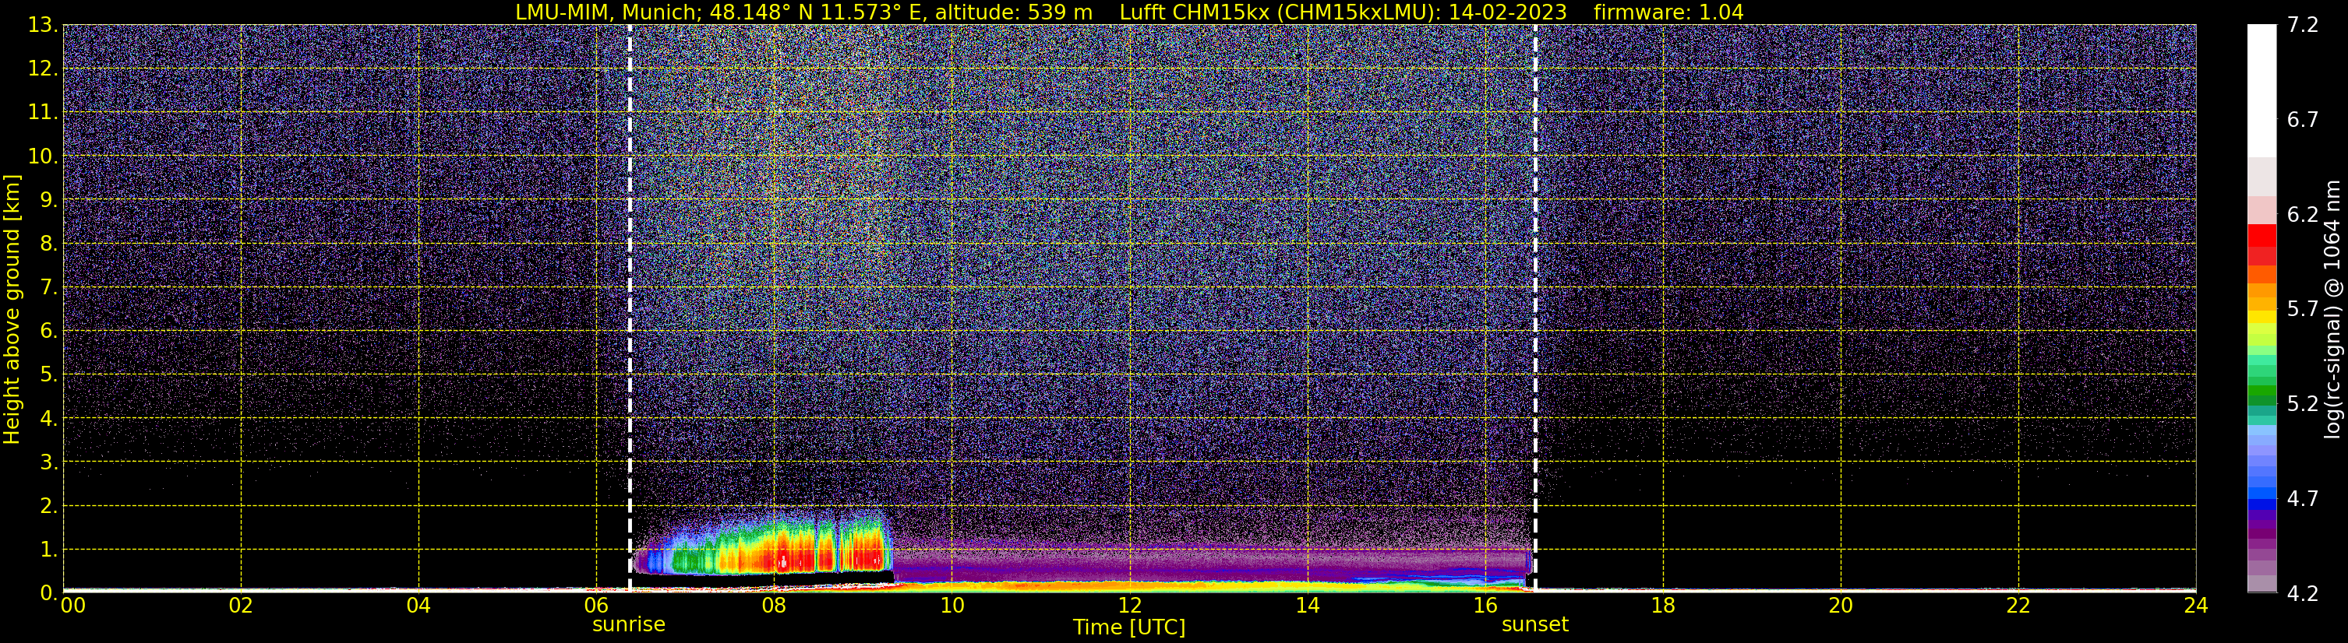
Task: Click height-axis tick label '13.'
Action: [43, 25]
